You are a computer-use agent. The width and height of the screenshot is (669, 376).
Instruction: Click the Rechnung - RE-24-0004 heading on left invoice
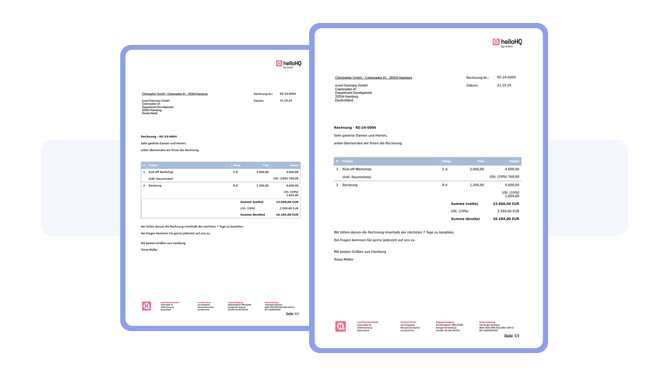(x=159, y=136)
